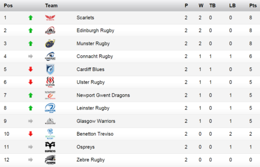Click red down arrow beside Cardiff Blues
Viewport: 260px width, 167px height.
point(30,69)
